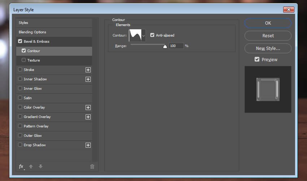Toggle the Preview checkbox

(257, 59)
